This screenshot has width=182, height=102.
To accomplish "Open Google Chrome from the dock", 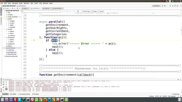I will click(x=41, y=99).
